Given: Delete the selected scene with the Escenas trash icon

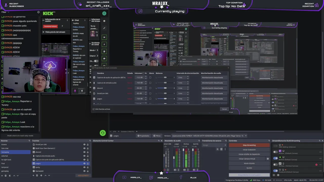Looking at the screenshot, I should pos(6,175).
